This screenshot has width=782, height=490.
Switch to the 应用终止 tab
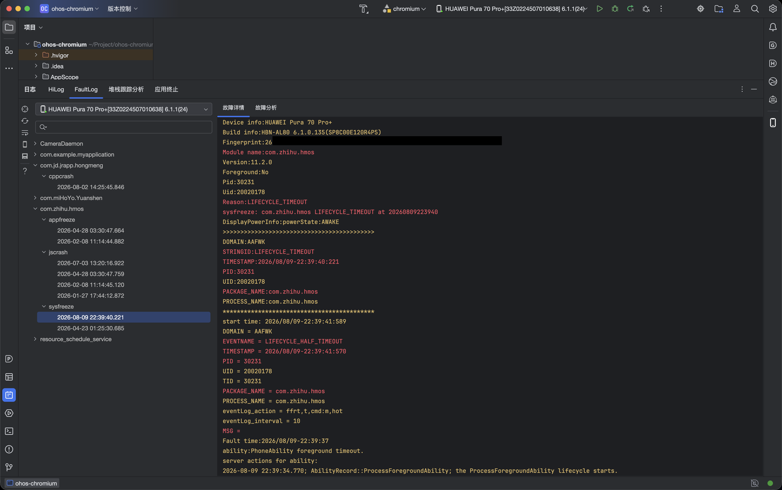[166, 90]
